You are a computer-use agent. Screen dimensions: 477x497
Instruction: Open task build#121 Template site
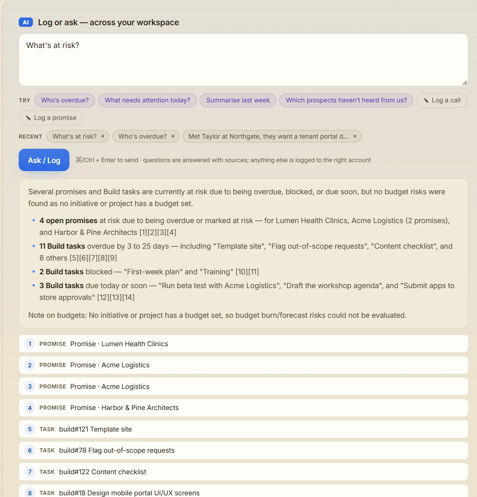click(x=244, y=429)
